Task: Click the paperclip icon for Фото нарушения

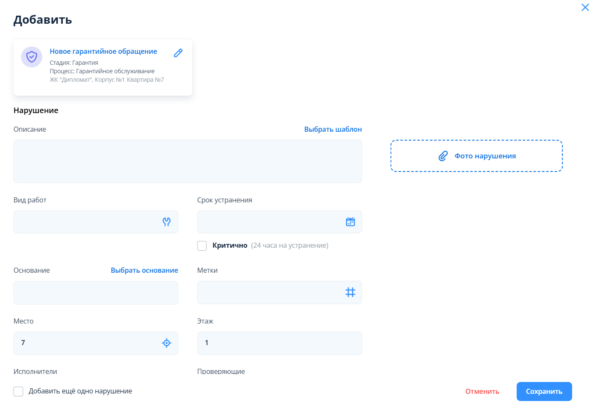Action: point(443,156)
